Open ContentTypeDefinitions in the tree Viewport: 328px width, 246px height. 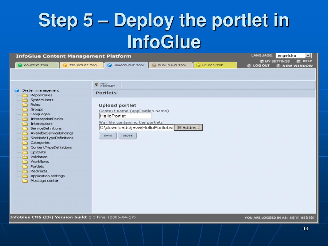[51, 147]
